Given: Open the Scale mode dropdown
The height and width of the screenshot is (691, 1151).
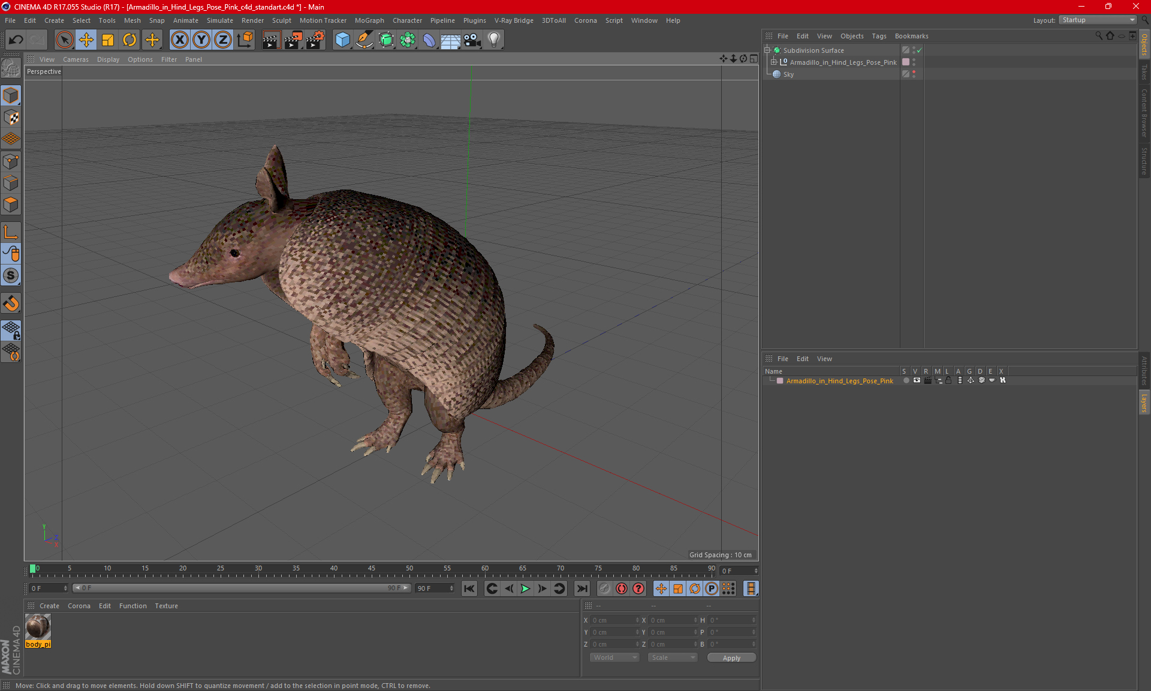Looking at the screenshot, I should pyautogui.click(x=673, y=657).
